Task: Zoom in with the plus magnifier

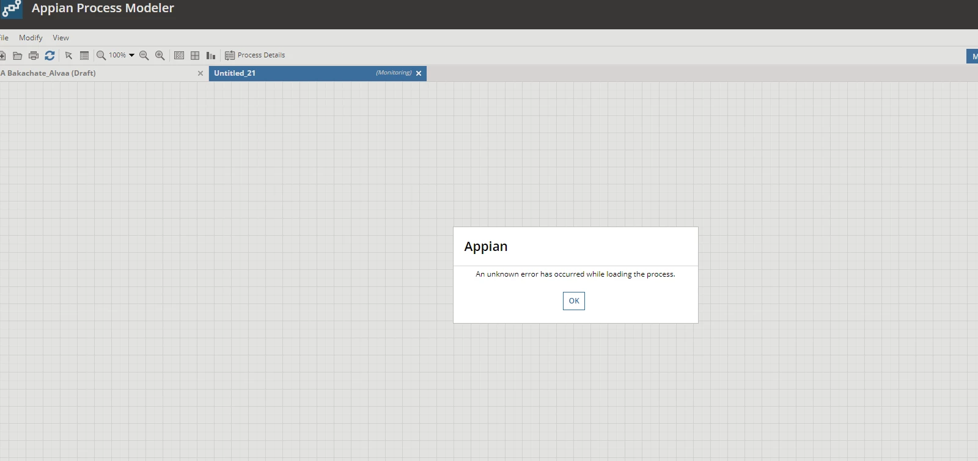Action: [x=160, y=56]
